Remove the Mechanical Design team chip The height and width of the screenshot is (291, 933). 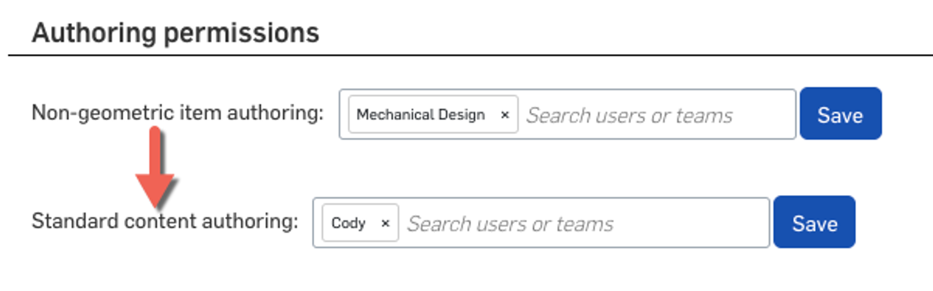point(505,115)
